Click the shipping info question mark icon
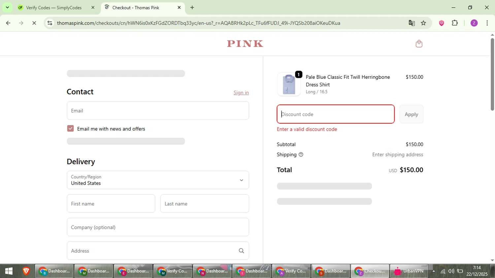Screen dimensions: 495x278 [x=301, y=154]
